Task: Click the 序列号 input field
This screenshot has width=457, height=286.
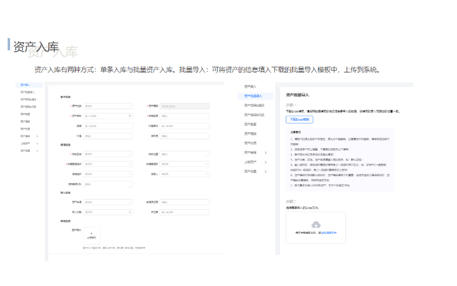Action: point(184,135)
